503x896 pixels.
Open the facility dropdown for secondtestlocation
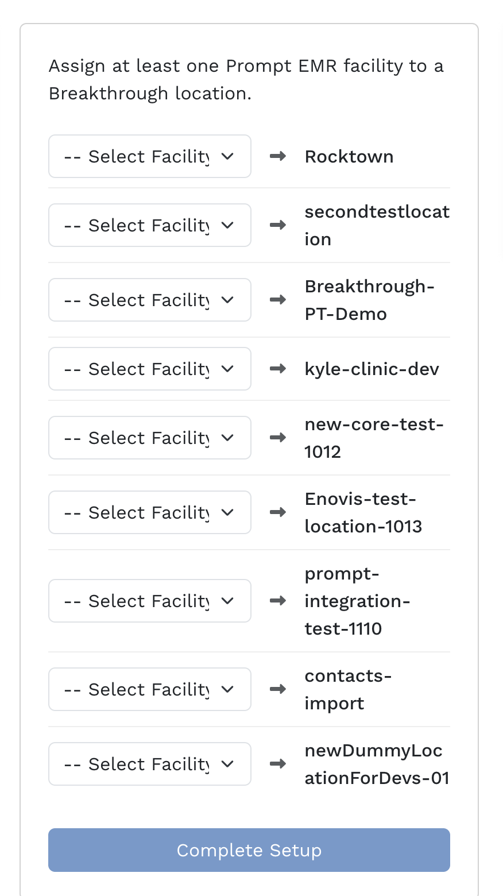point(149,225)
